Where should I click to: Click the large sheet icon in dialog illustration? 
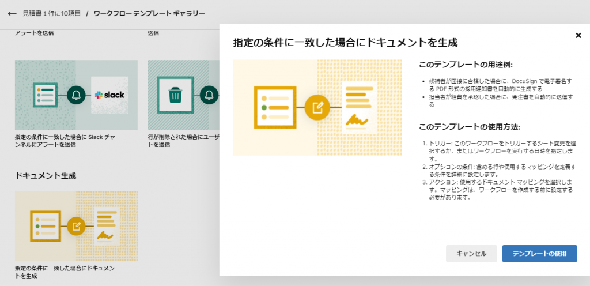point(275,108)
